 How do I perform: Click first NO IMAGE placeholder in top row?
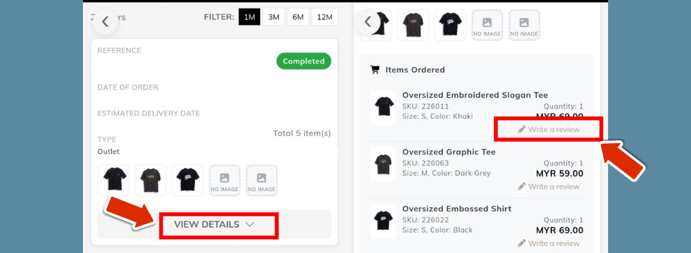tap(487, 26)
